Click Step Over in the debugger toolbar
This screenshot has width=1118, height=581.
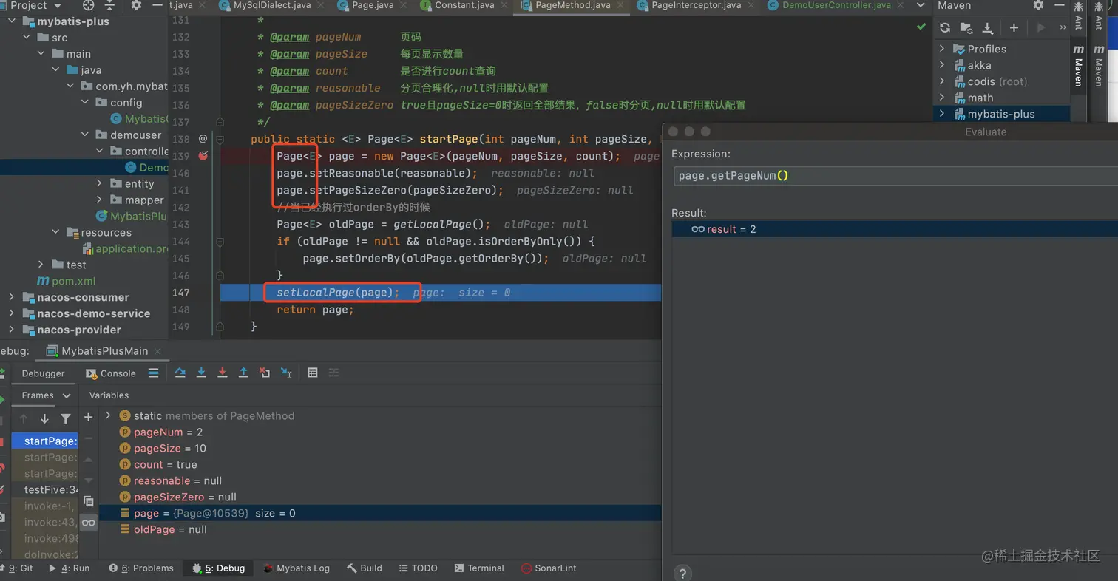point(180,373)
